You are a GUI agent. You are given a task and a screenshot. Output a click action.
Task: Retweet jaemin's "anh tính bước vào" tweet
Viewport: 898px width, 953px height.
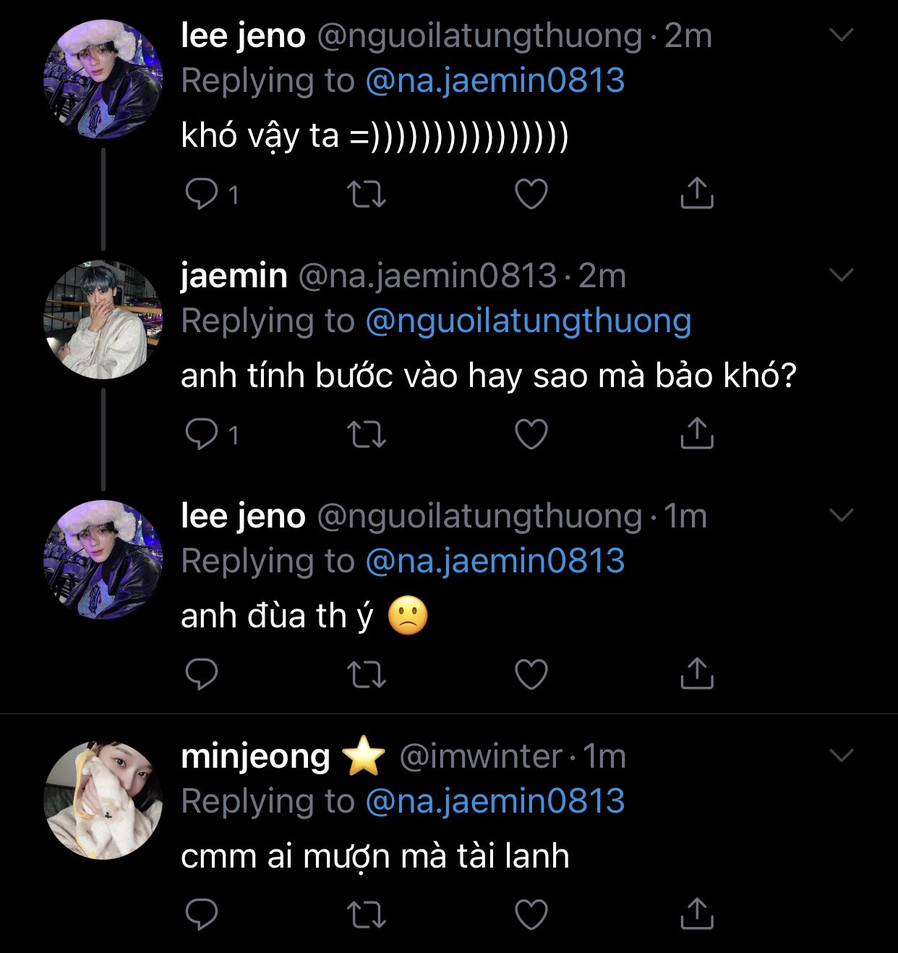[x=367, y=434]
